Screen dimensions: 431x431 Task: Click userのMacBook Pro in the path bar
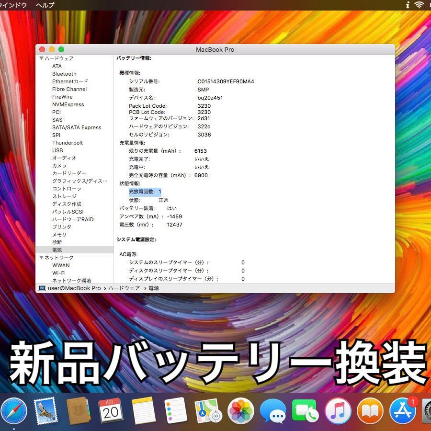coord(74,288)
